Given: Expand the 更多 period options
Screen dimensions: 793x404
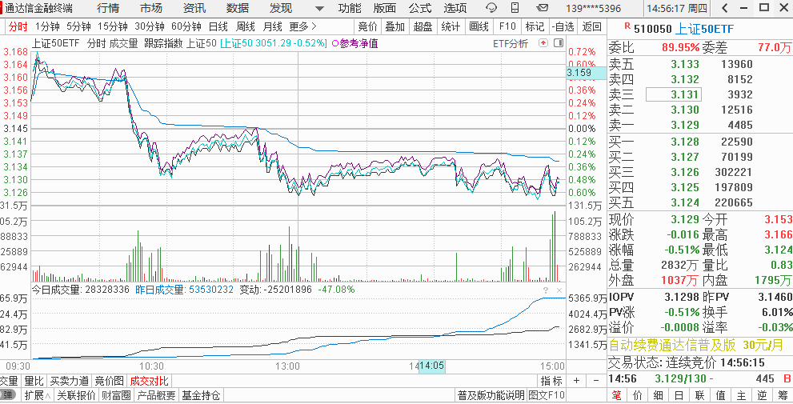Looking at the screenshot, I should pyautogui.click(x=302, y=26).
